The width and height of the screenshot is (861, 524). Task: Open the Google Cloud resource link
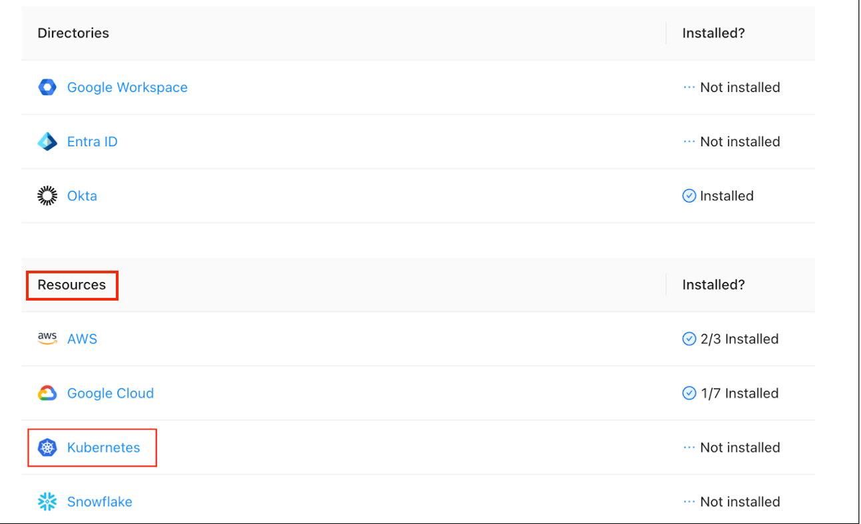[111, 393]
